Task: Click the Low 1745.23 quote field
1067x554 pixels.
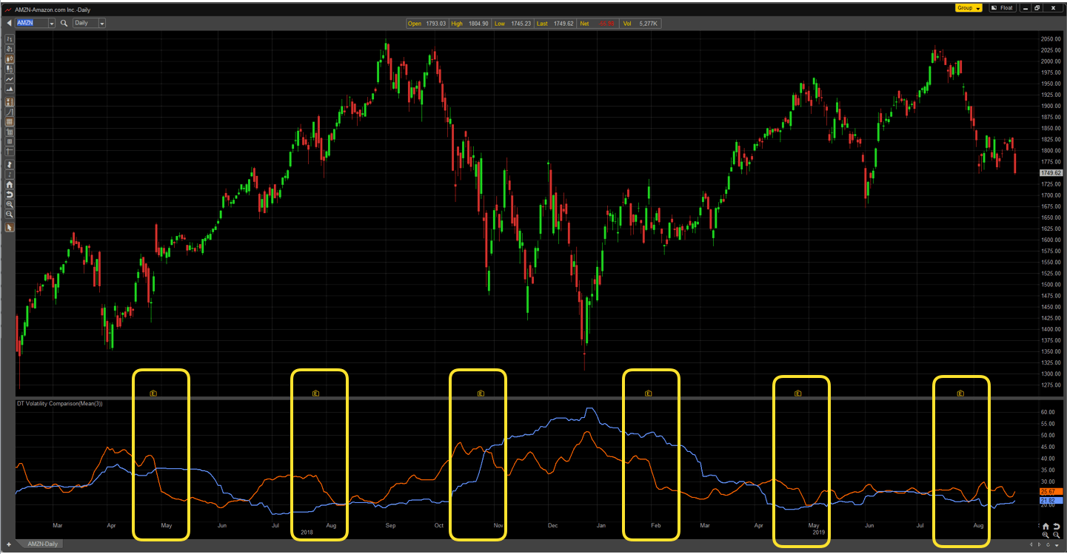Action: click(x=513, y=24)
